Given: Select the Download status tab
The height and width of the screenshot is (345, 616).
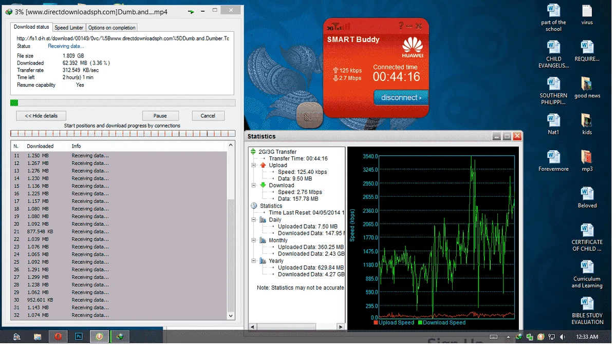Looking at the screenshot, I should [x=31, y=27].
